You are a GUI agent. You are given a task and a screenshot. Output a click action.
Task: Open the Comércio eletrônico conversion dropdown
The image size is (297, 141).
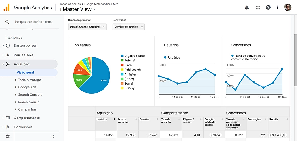pos(128,27)
